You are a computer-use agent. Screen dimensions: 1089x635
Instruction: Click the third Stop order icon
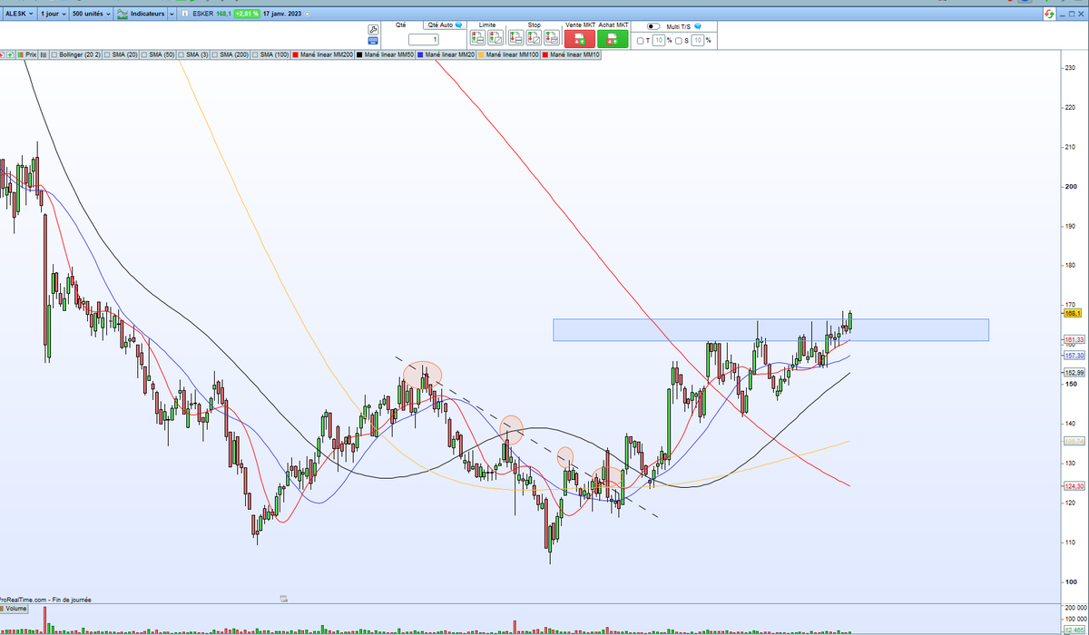point(552,38)
